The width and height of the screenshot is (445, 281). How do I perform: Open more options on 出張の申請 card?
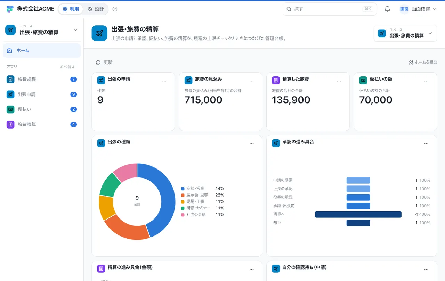[164, 81]
